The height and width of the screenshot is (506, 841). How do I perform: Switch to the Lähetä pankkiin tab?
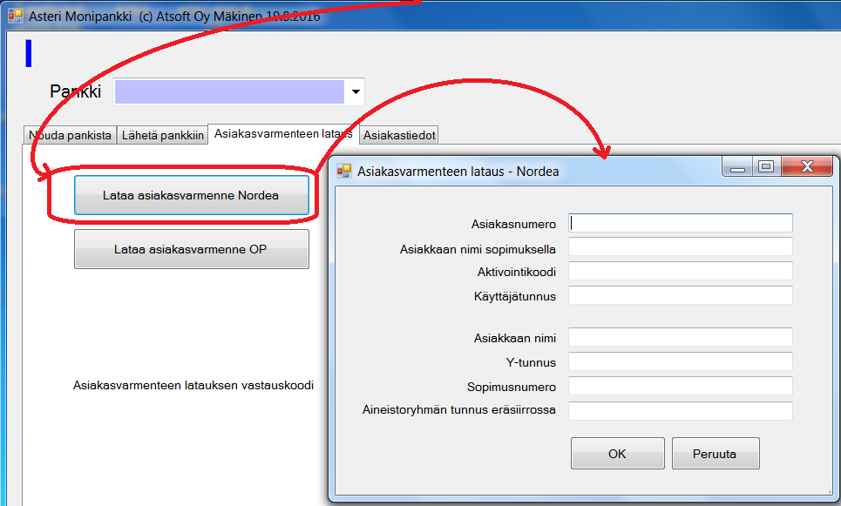tap(162, 136)
